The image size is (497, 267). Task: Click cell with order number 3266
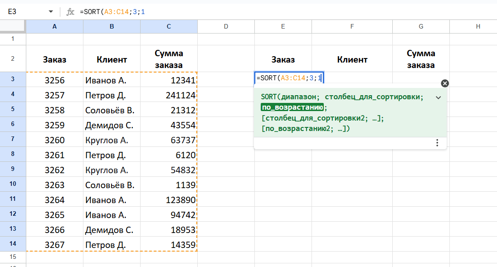[54, 230]
